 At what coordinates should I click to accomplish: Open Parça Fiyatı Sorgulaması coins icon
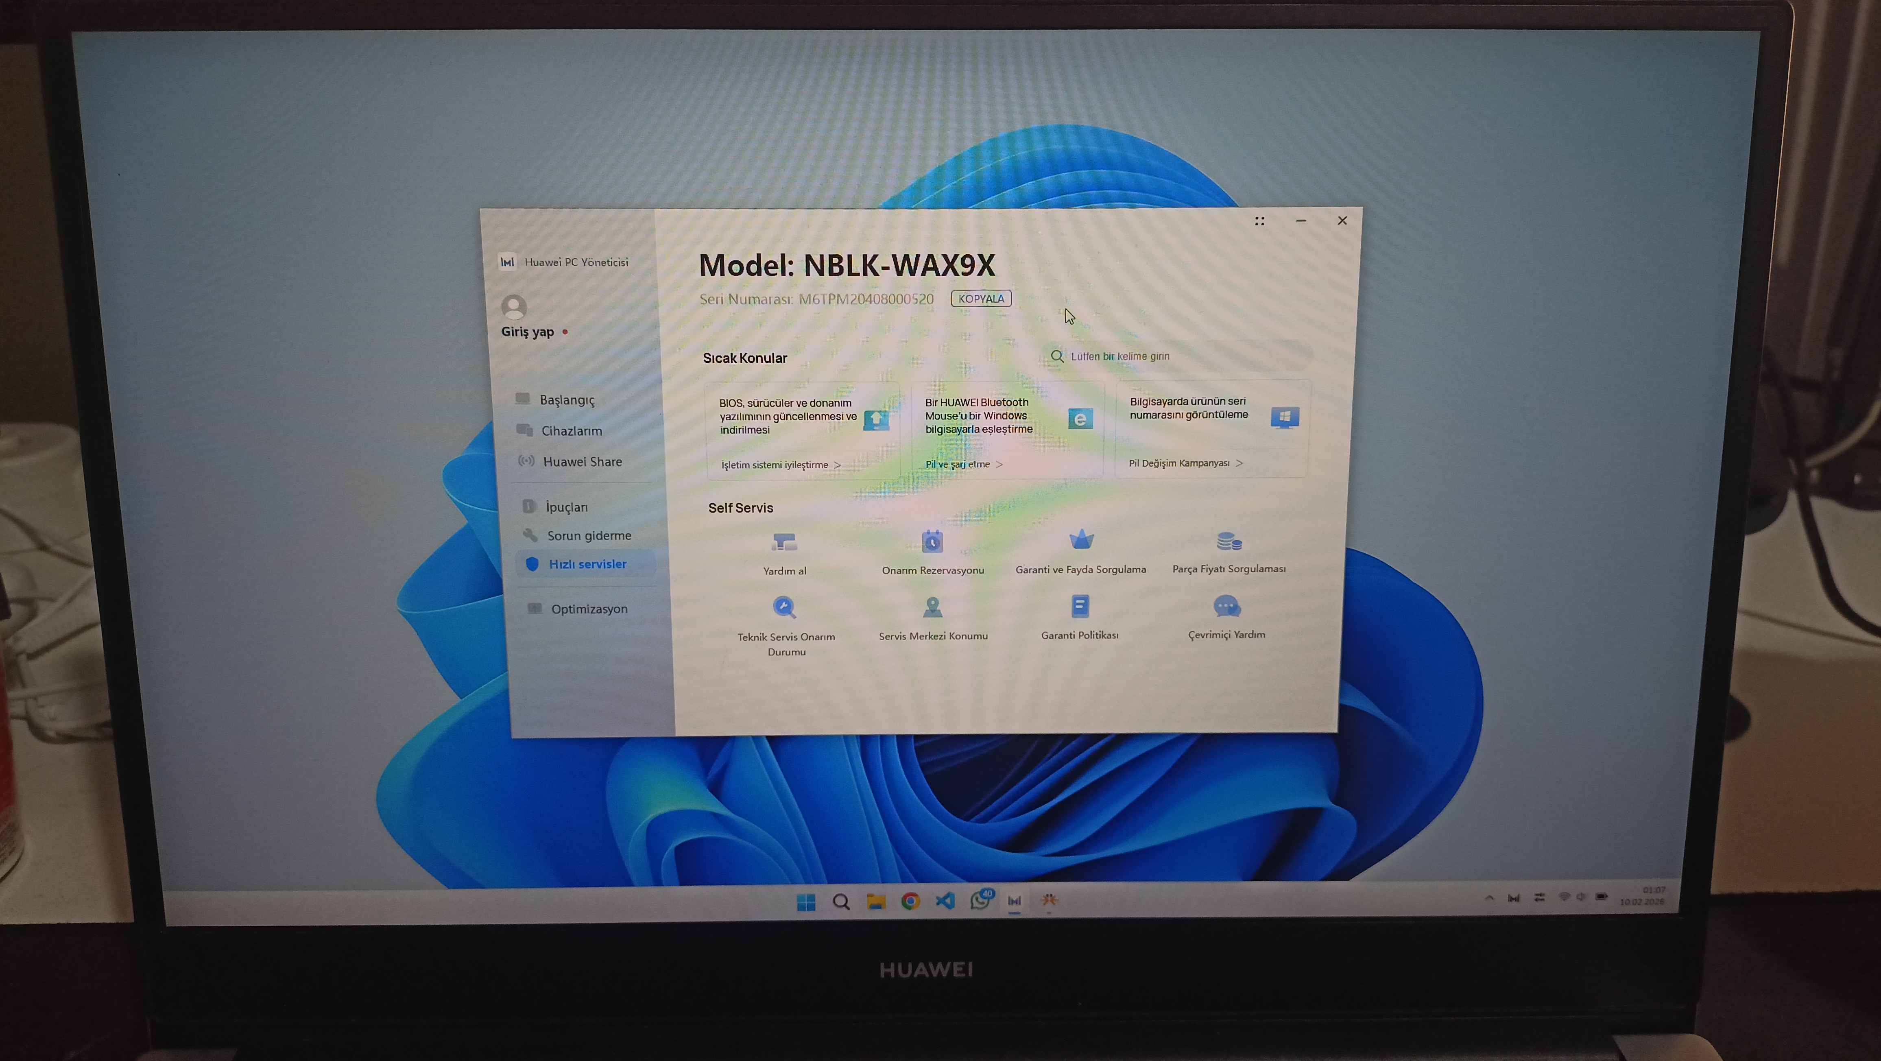click(1229, 541)
